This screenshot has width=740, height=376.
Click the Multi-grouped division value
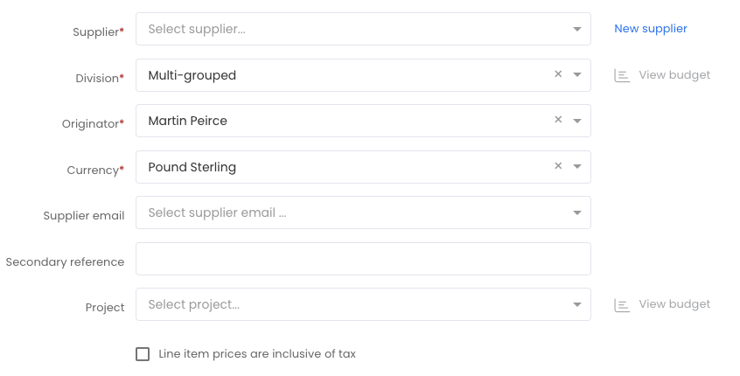(x=192, y=75)
